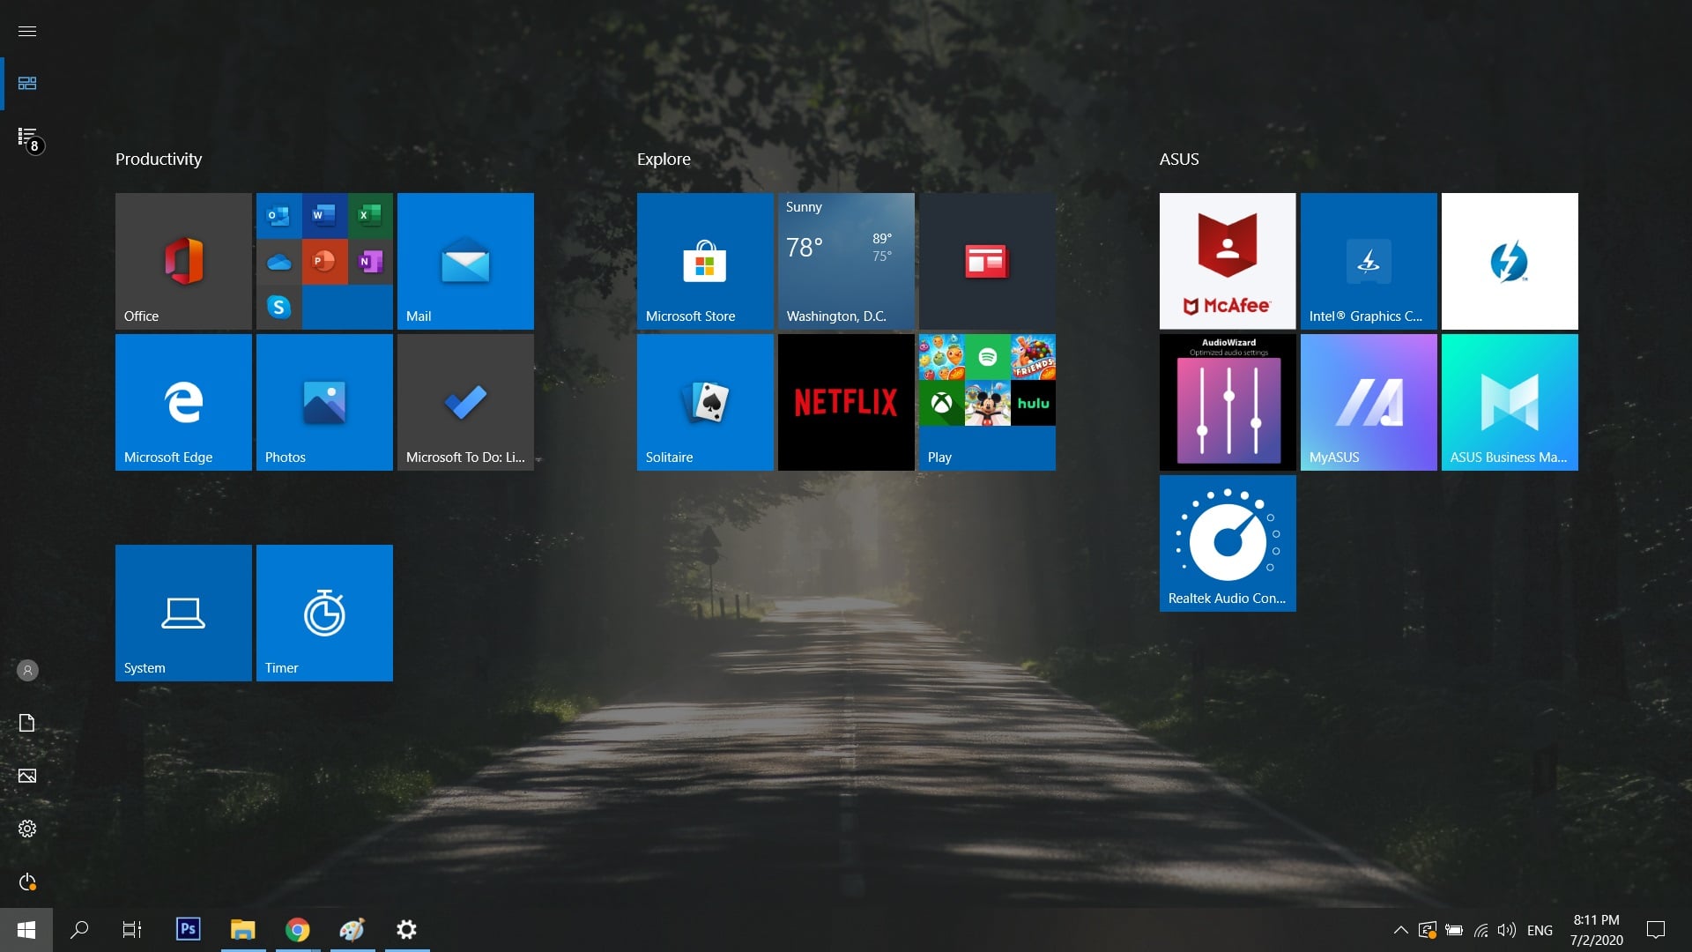Switch to all apps list view
The width and height of the screenshot is (1692, 952).
pyautogui.click(x=27, y=137)
